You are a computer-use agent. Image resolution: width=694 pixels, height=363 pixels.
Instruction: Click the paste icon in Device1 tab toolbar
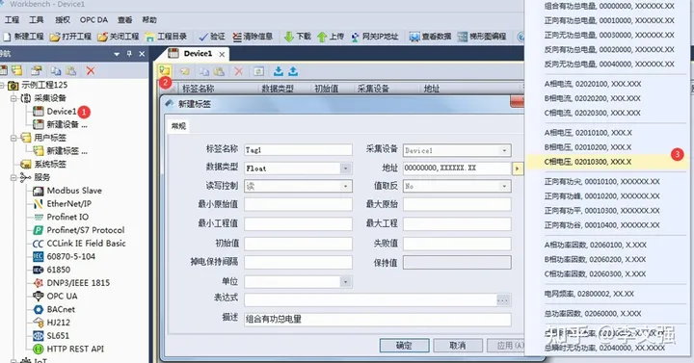pos(219,71)
